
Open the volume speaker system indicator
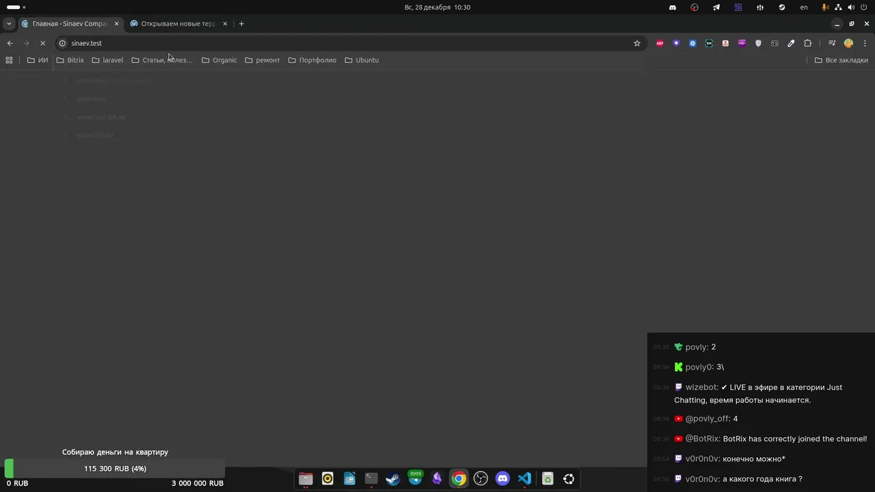point(851,8)
